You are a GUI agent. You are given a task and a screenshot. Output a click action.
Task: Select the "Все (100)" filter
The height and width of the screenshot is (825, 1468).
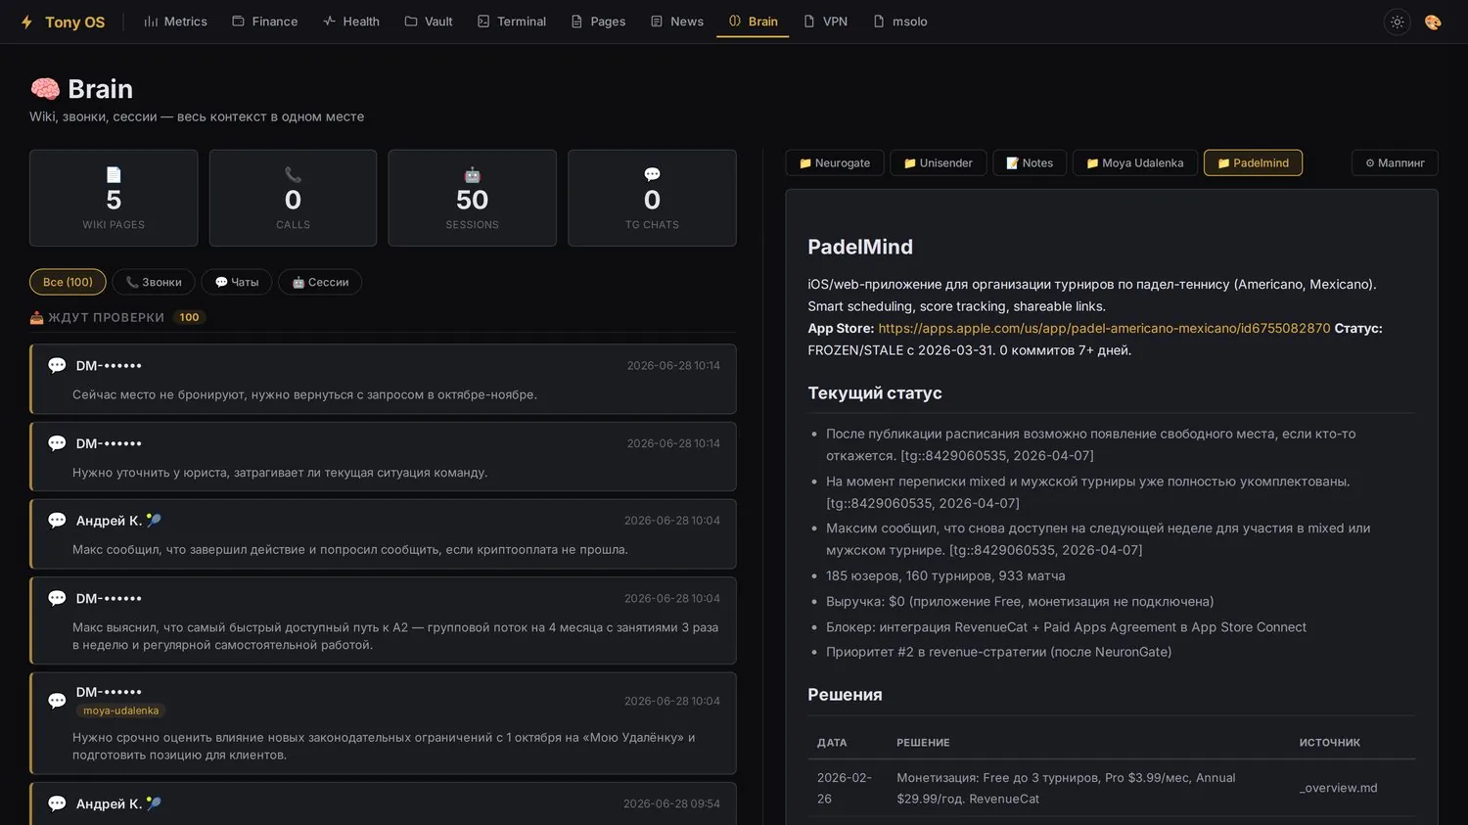coord(68,282)
